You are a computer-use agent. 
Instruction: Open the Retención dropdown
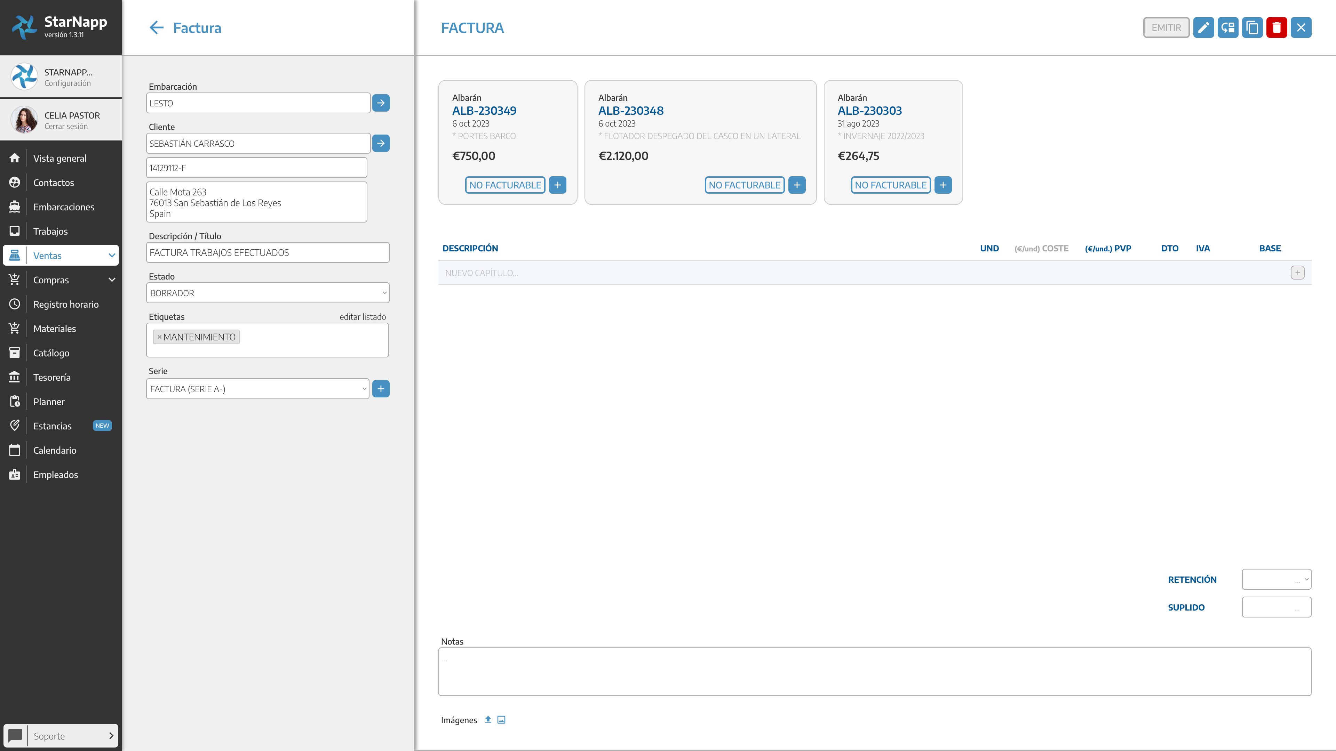1277,580
